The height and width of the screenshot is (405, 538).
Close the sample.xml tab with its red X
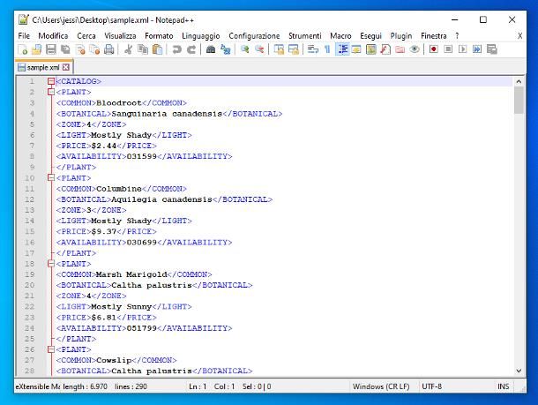click(x=66, y=67)
